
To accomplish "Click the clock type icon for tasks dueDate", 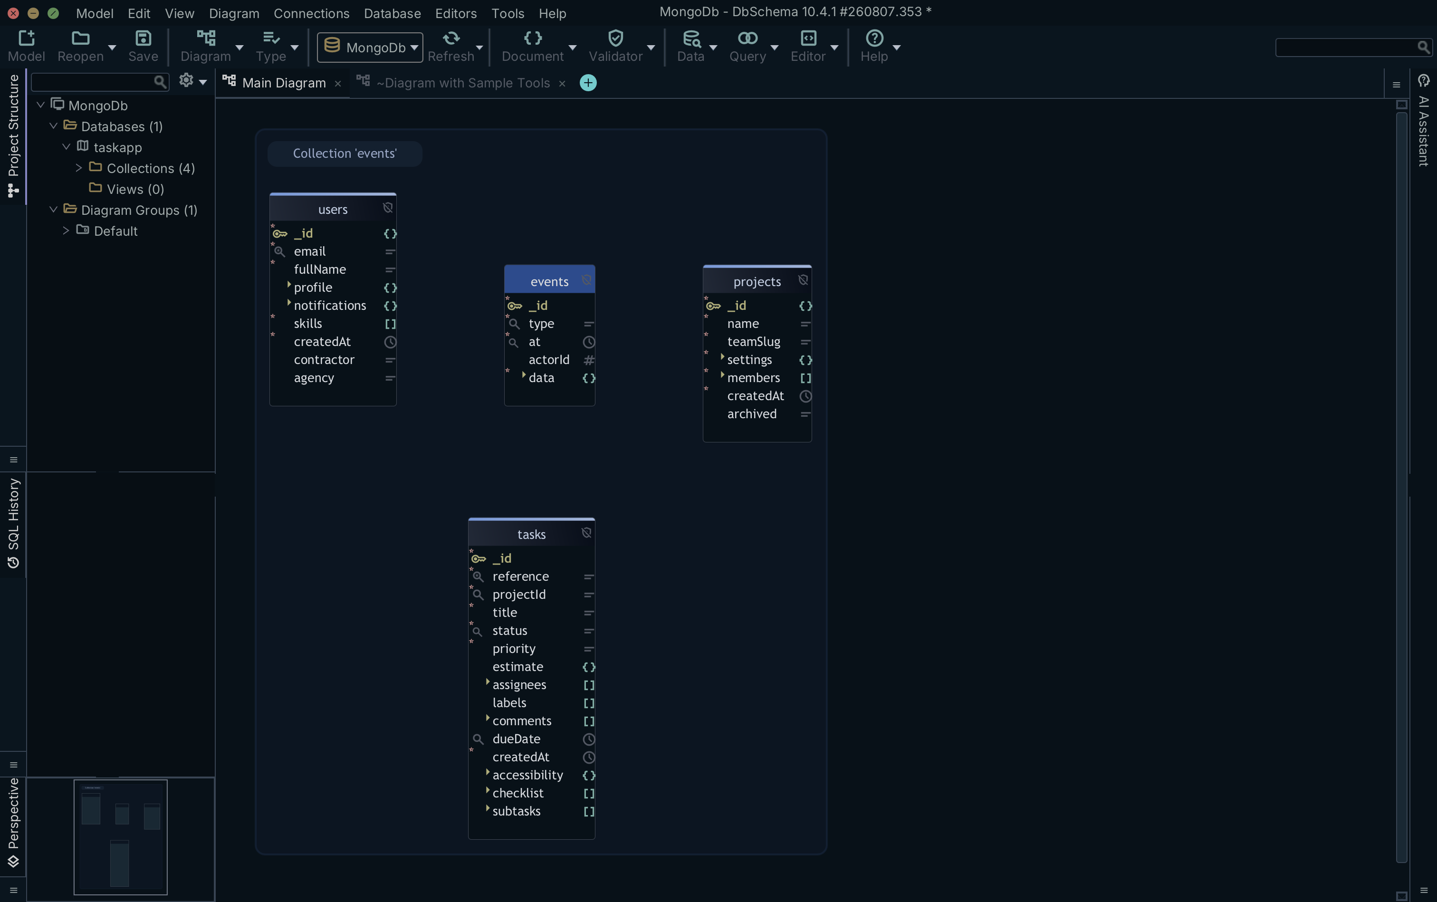I will (589, 739).
